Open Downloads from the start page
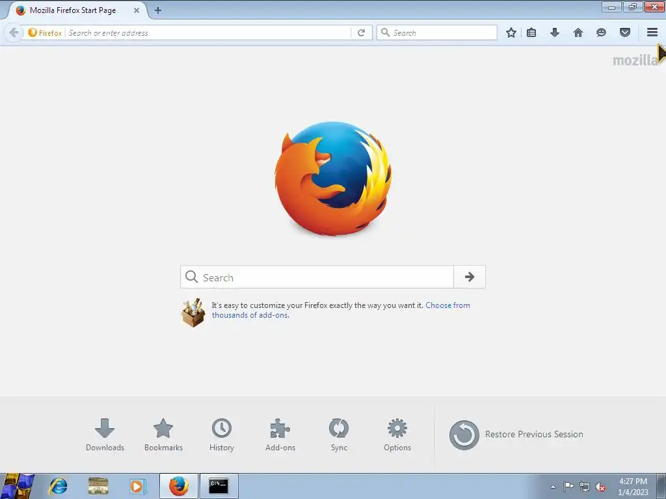This screenshot has width=666, height=499. click(x=105, y=435)
